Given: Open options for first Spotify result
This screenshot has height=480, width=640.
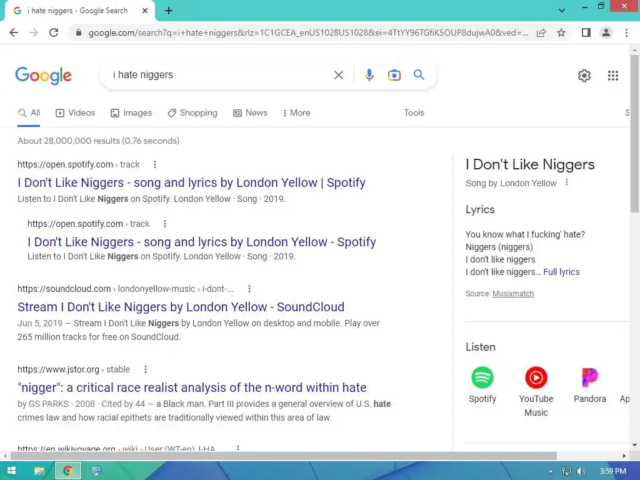Looking at the screenshot, I should tap(155, 164).
